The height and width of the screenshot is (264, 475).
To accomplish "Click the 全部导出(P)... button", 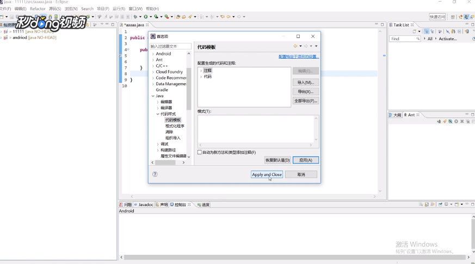I will click(x=306, y=100).
